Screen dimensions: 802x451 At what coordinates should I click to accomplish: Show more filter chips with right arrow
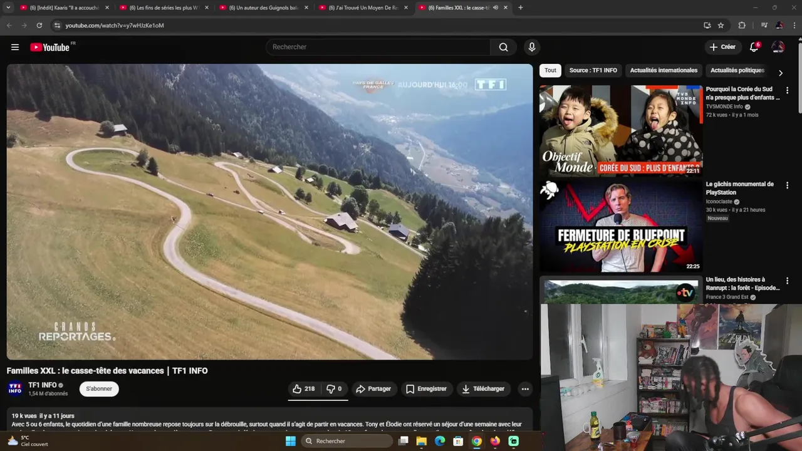pos(780,73)
